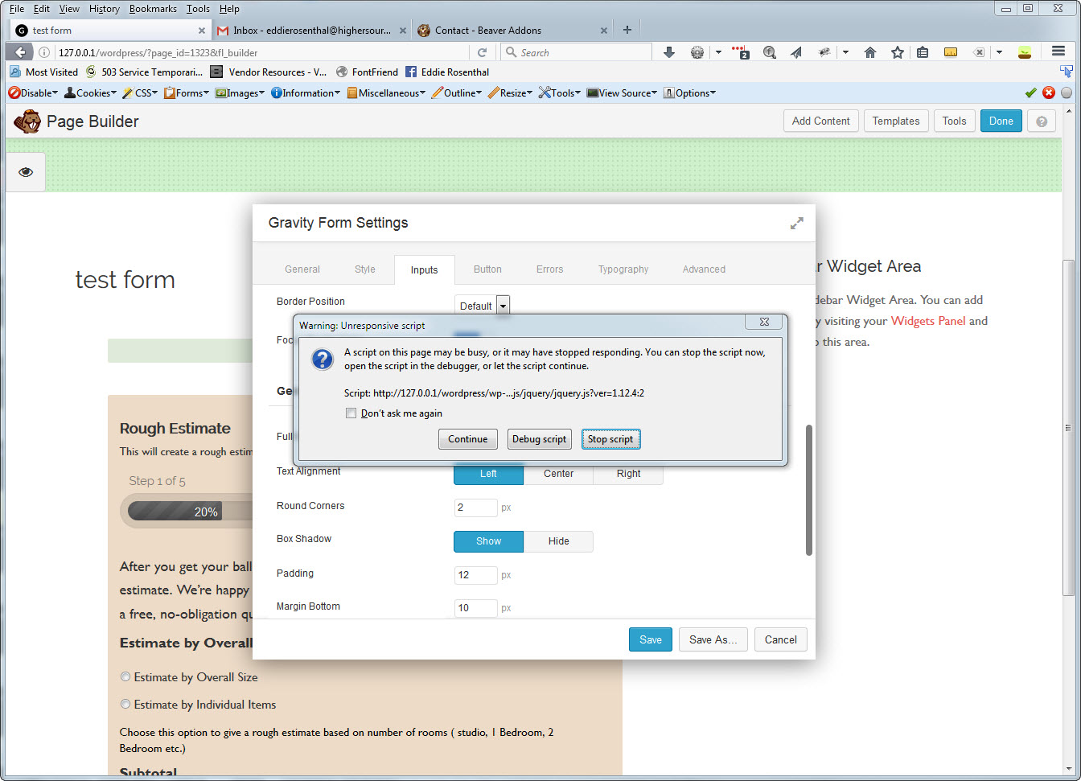Reload the page with the refresh icon
1081x781 pixels.
483,52
